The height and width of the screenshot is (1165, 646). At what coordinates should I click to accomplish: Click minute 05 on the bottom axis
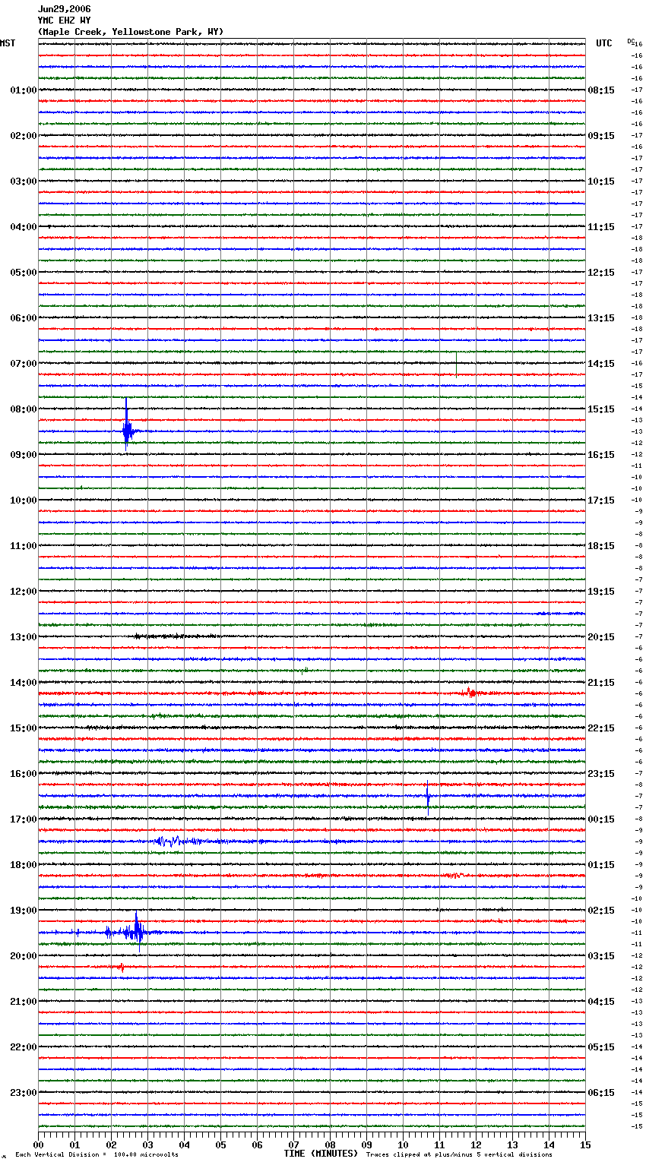coord(220,1144)
